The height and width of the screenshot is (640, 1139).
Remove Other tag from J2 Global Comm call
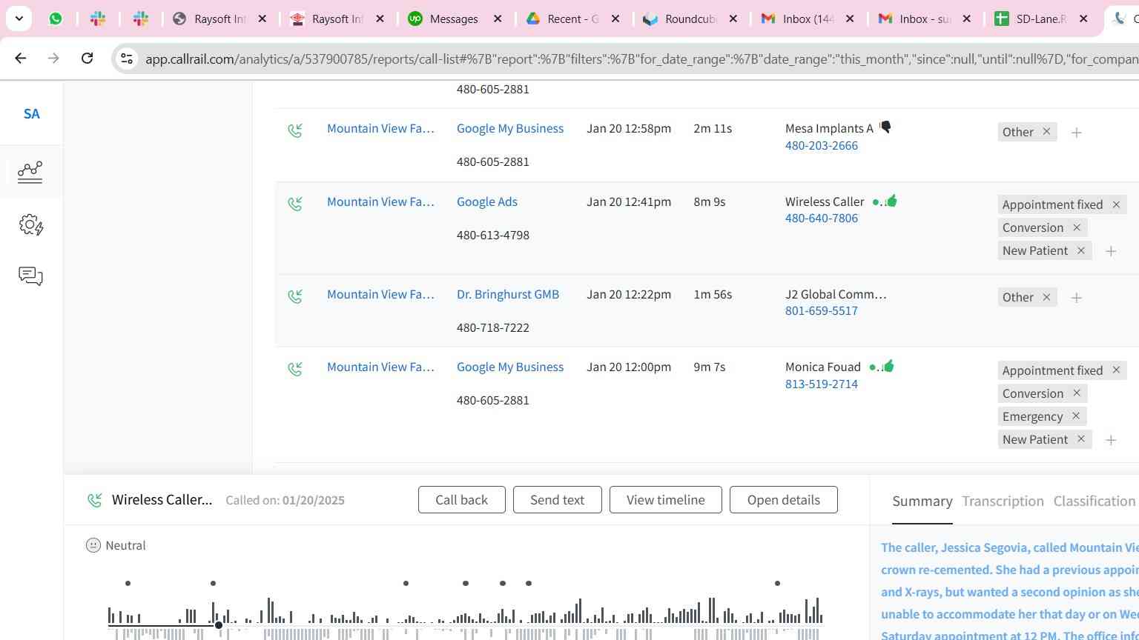tap(1046, 296)
